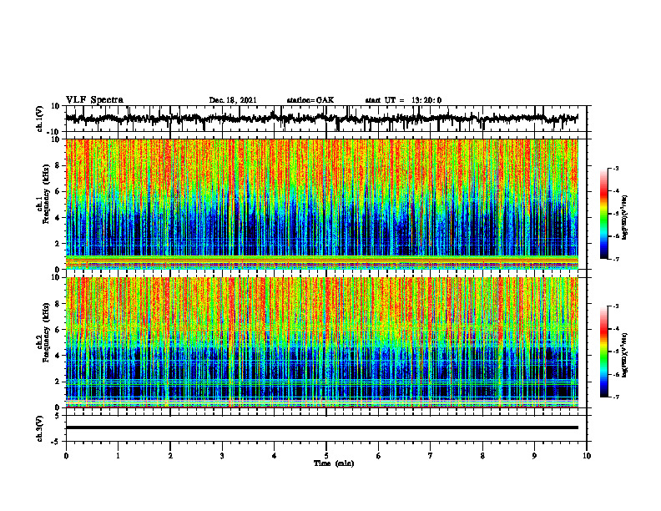Click the time axis tick label "8"
Viewport: 661px width, 511px height.
click(482, 456)
